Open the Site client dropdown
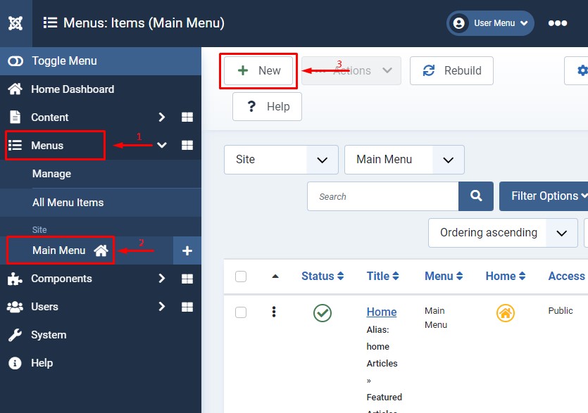Viewport: 588px width, 413px height. (281, 160)
